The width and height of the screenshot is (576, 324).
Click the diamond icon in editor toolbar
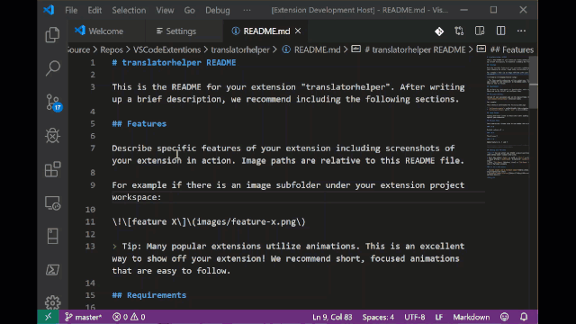439,31
